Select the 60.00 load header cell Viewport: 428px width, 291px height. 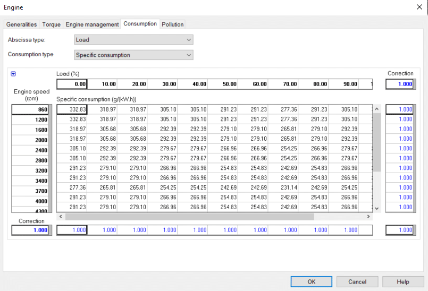[253, 84]
